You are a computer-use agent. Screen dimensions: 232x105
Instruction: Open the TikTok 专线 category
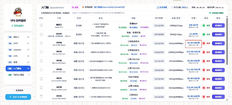point(18,75)
